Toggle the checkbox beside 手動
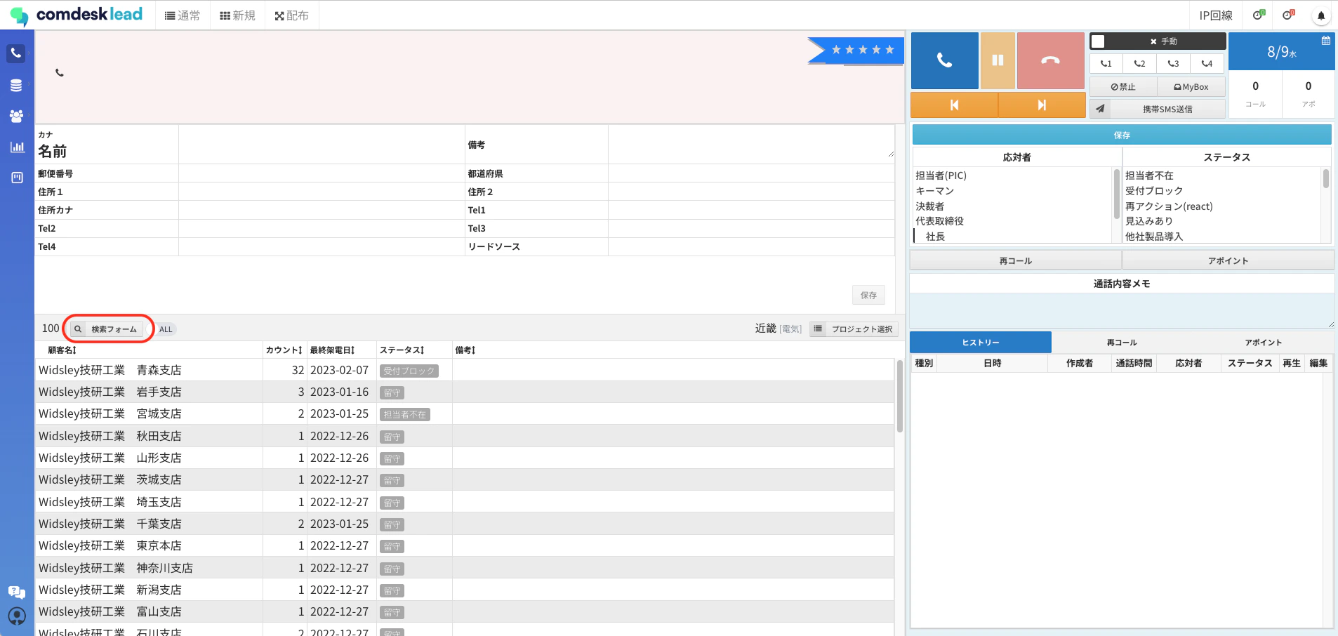1338x636 pixels. (x=1098, y=41)
